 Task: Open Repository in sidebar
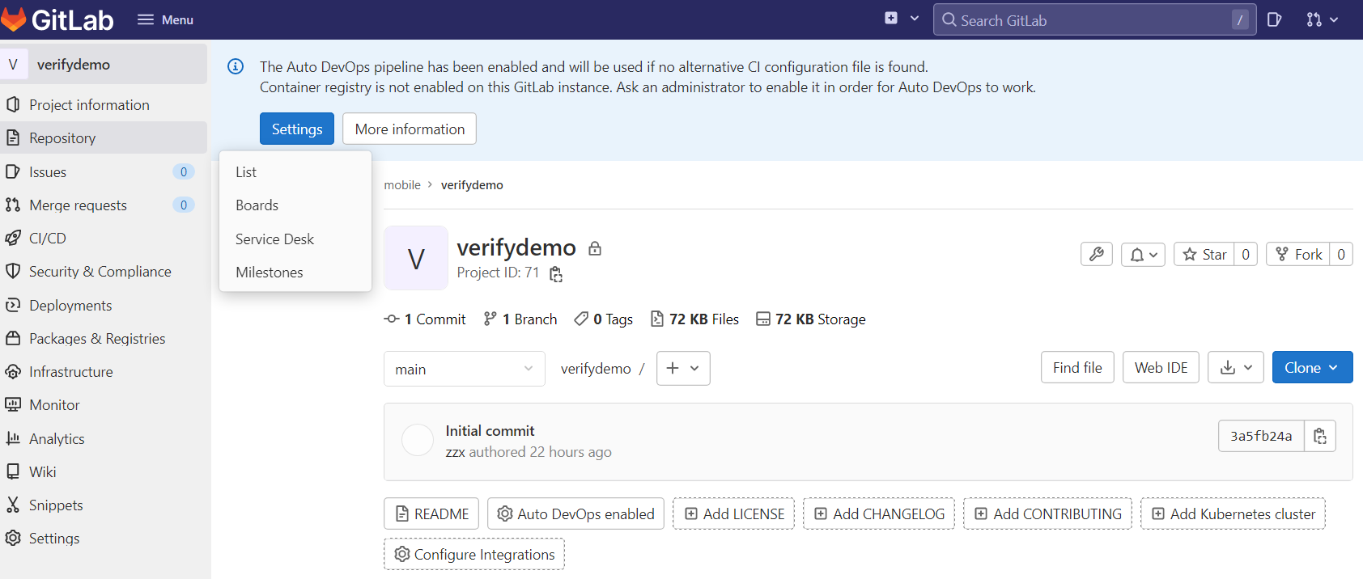point(104,137)
